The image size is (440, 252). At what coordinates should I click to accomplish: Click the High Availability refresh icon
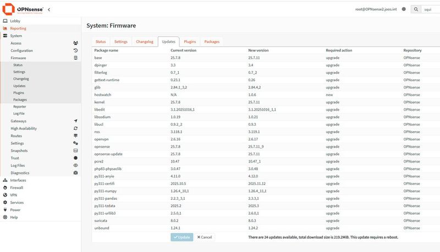click(x=75, y=128)
